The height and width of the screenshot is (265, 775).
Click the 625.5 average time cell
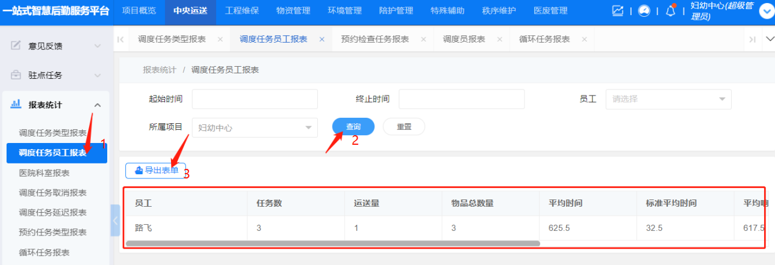tap(588, 228)
